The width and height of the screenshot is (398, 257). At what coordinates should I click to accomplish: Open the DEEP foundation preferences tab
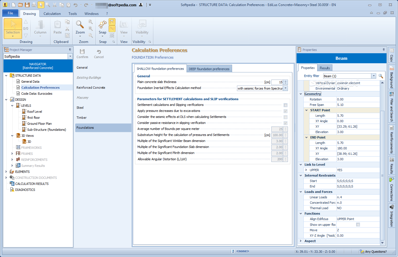coord(209,69)
